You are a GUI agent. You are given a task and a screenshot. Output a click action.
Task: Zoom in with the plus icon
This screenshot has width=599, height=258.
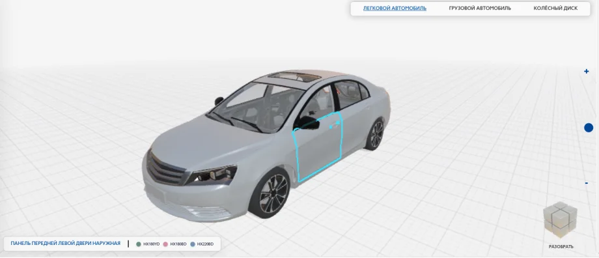[587, 71]
